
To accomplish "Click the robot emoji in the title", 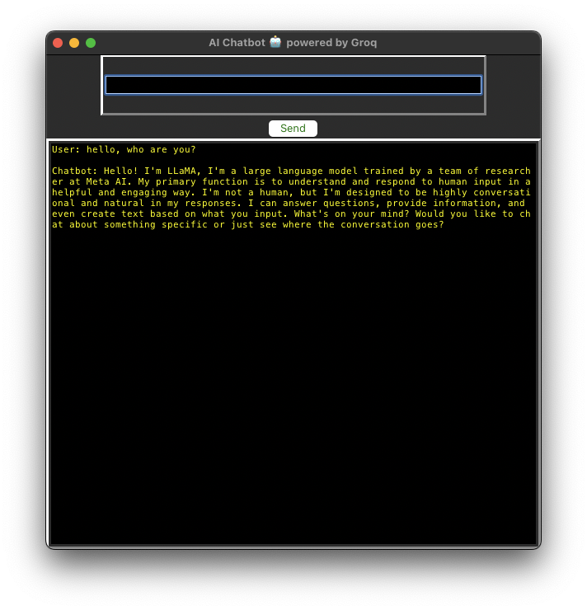I will coord(275,42).
